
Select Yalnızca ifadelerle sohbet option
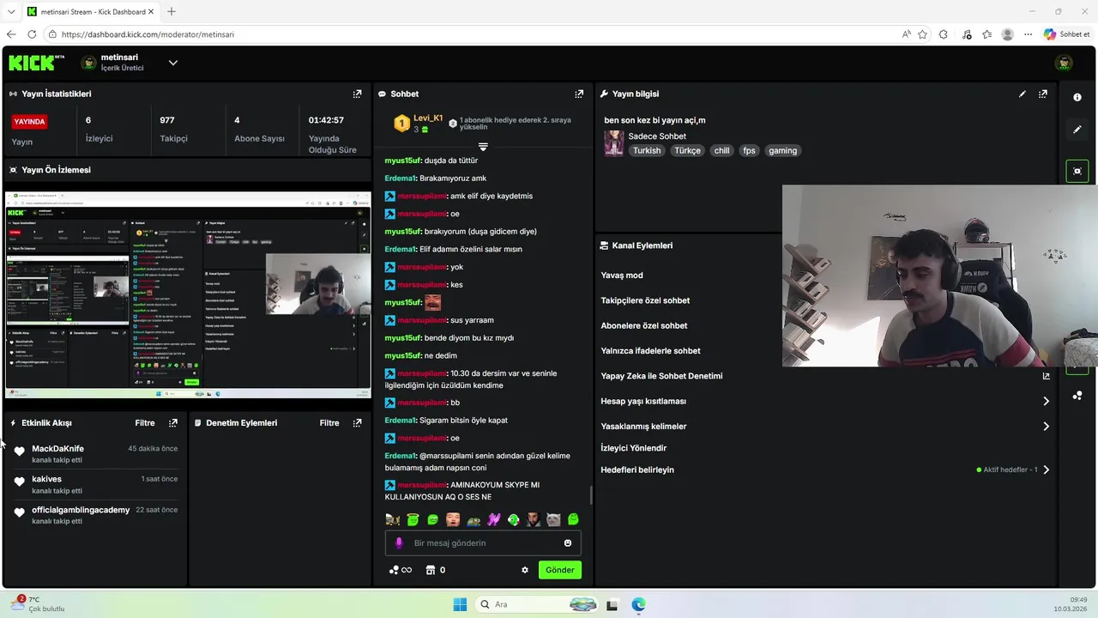[x=650, y=350]
